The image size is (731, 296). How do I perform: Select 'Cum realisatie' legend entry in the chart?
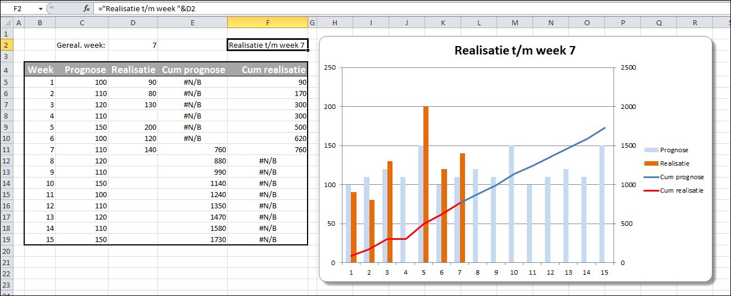tap(674, 190)
